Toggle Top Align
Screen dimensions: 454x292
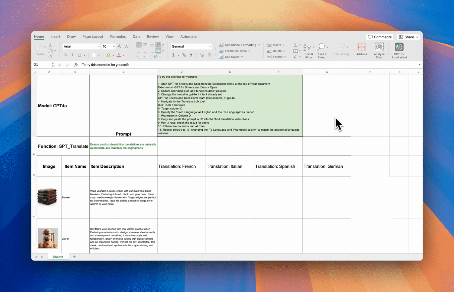point(139,45)
